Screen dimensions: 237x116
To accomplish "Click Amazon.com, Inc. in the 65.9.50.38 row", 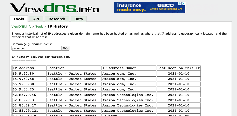I will coord(119,84).
